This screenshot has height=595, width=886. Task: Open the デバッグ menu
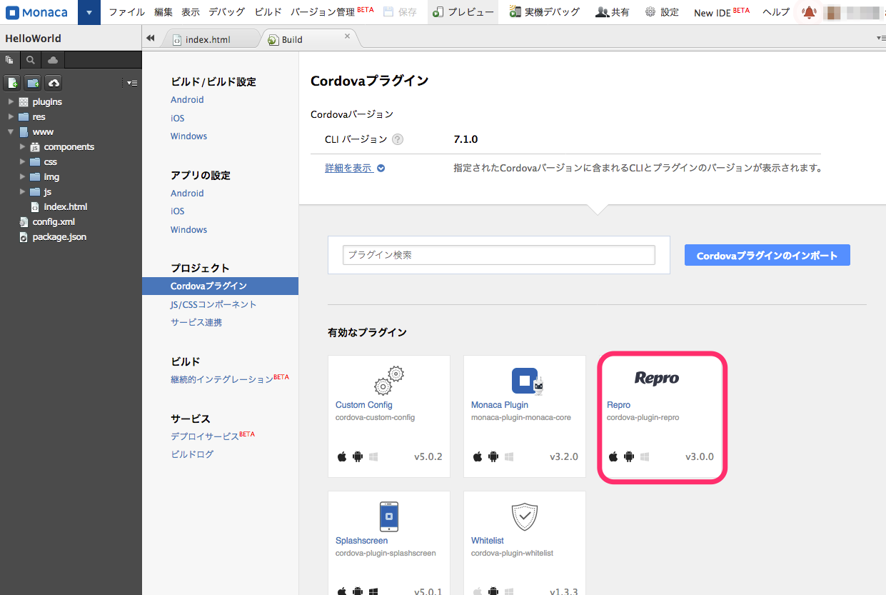pos(226,12)
